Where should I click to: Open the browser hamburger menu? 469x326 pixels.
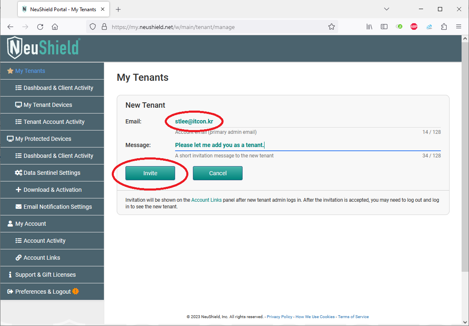[459, 27]
